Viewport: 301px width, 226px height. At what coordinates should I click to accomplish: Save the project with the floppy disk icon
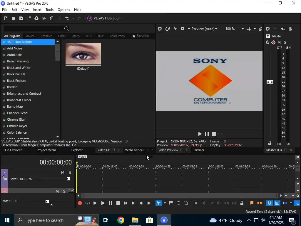coord(21,18)
